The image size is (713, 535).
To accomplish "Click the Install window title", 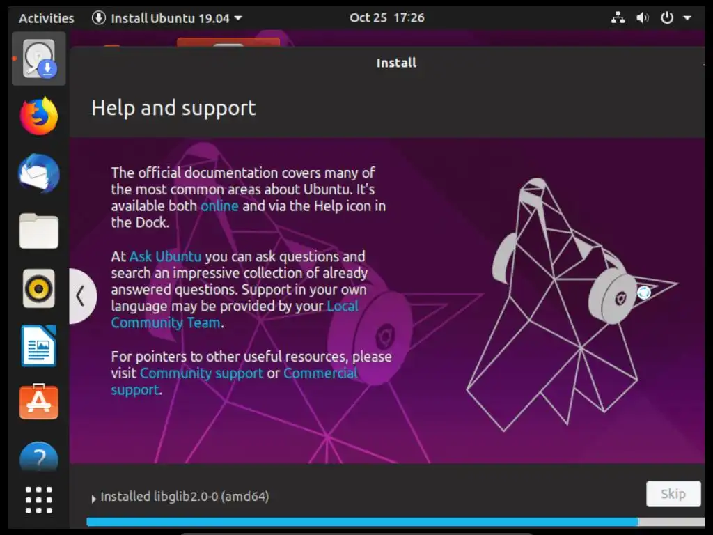I will pyautogui.click(x=396, y=63).
